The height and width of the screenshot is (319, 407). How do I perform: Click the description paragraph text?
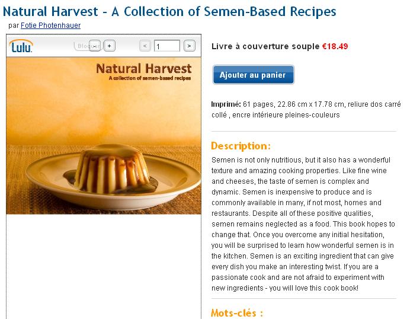(x=303, y=224)
